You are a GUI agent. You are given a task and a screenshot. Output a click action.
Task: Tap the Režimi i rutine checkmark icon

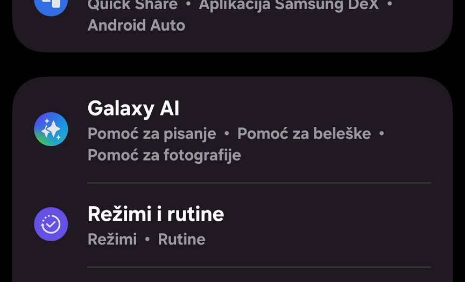(x=51, y=224)
